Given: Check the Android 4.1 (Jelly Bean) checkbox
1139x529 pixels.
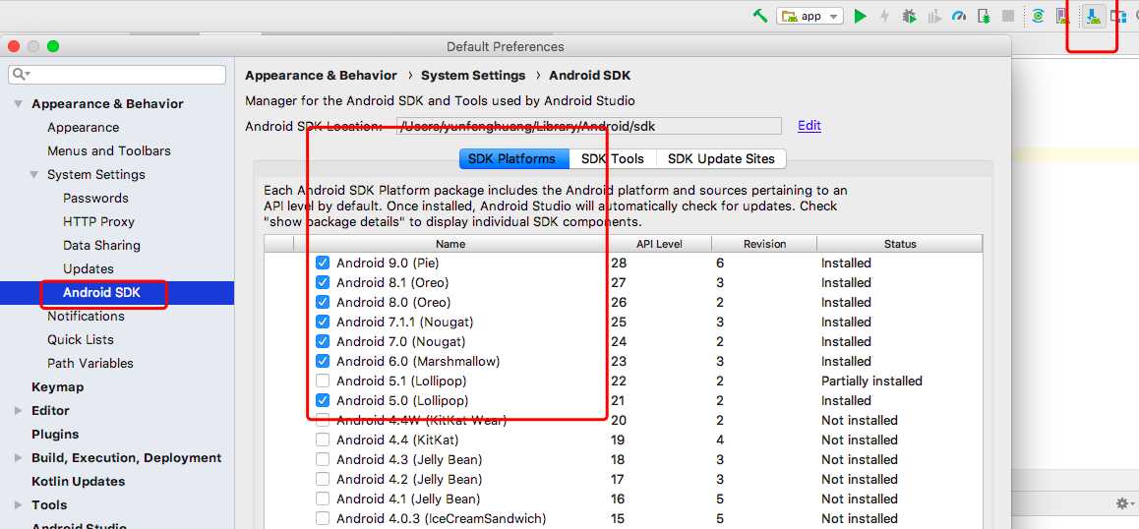Looking at the screenshot, I should [x=323, y=499].
